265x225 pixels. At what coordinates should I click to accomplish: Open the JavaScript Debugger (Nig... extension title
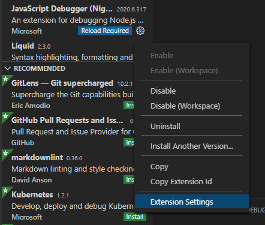(x=62, y=9)
